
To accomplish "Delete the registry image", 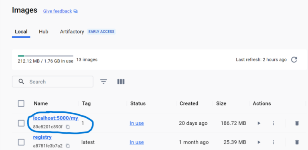I will (297, 142).
